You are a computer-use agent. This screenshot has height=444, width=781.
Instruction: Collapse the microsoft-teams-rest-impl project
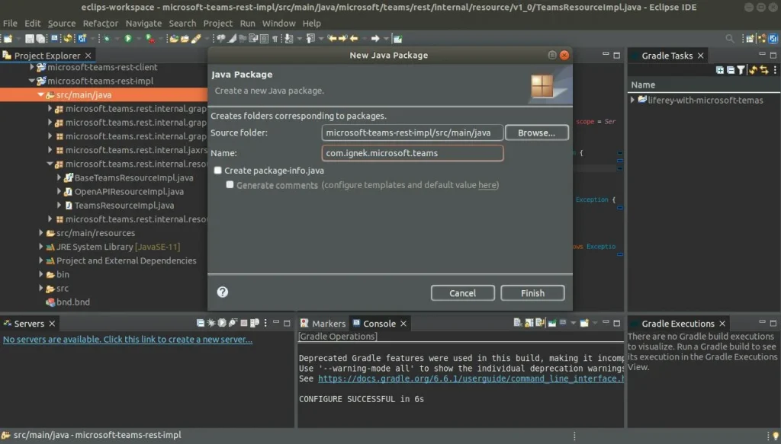[x=31, y=81]
